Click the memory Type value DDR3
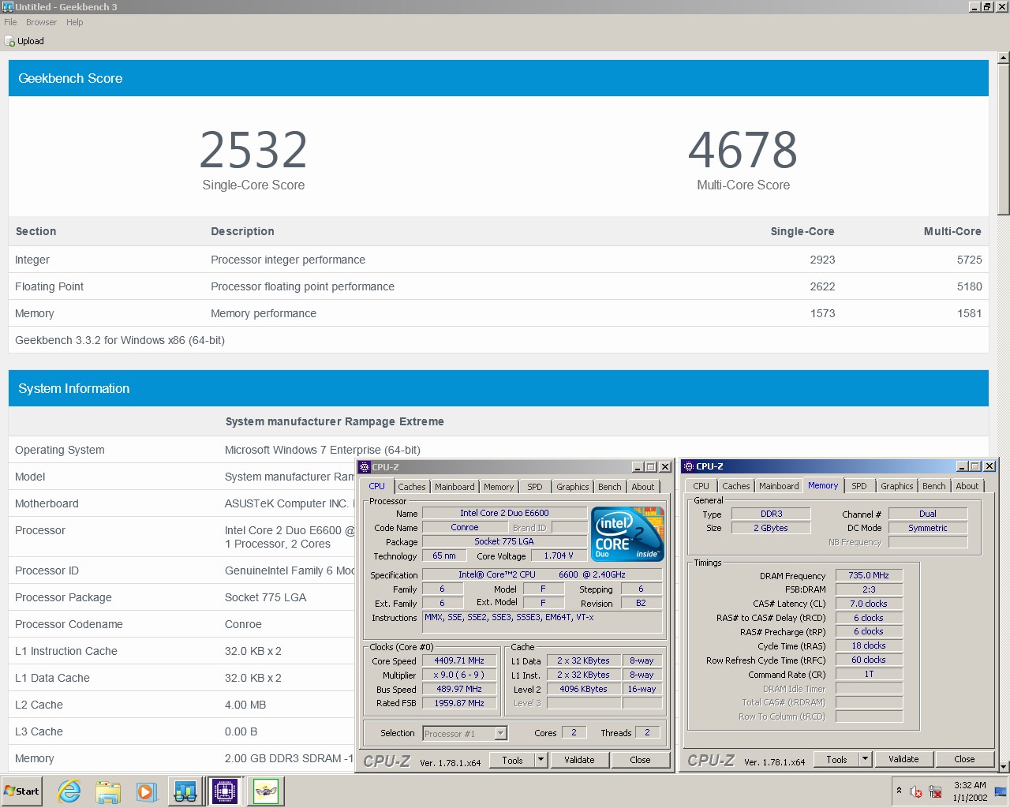The image size is (1010, 808). tap(771, 514)
